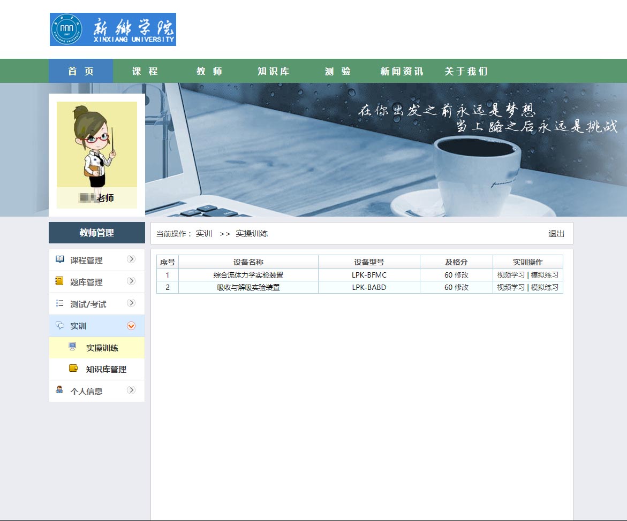Viewport: 627px width, 521px height.
Task: Expand the 课程管理 section chevron
Action: [x=131, y=259]
